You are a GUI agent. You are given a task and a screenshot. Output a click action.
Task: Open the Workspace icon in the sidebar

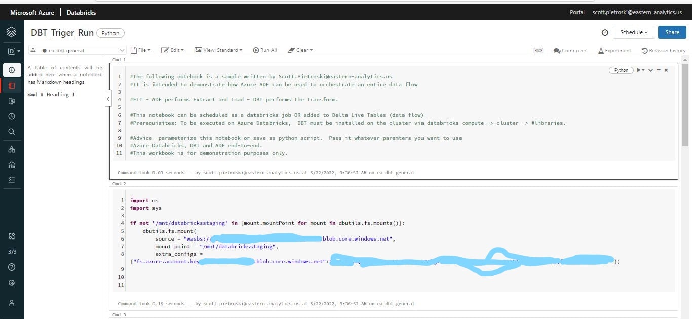[12, 86]
